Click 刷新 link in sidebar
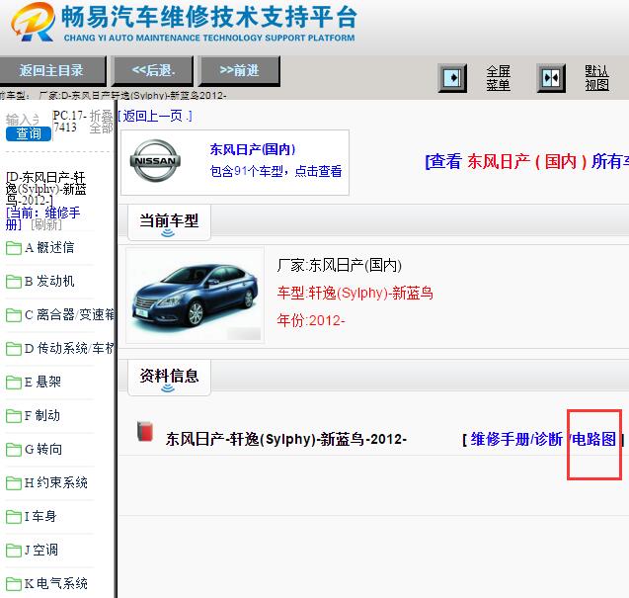629x598 pixels. (46, 224)
